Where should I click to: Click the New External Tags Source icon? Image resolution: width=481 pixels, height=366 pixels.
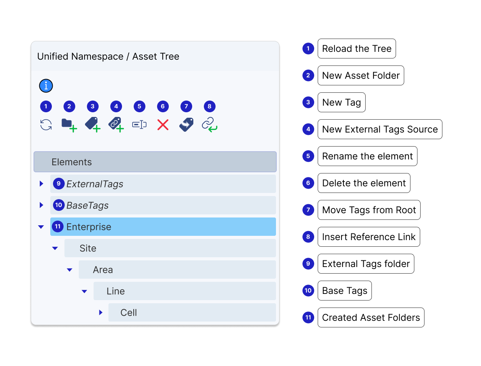tap(116, 125)
